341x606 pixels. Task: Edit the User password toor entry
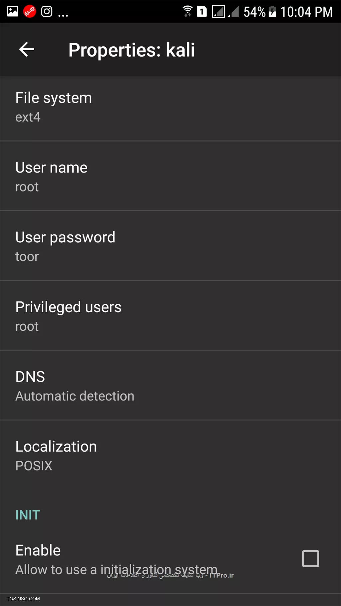click(x=170, y=246)
